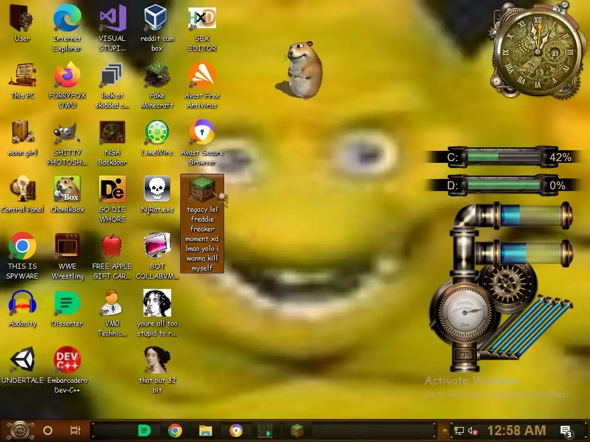Open the GO DIE WHORE De icon

coord(112,199)
